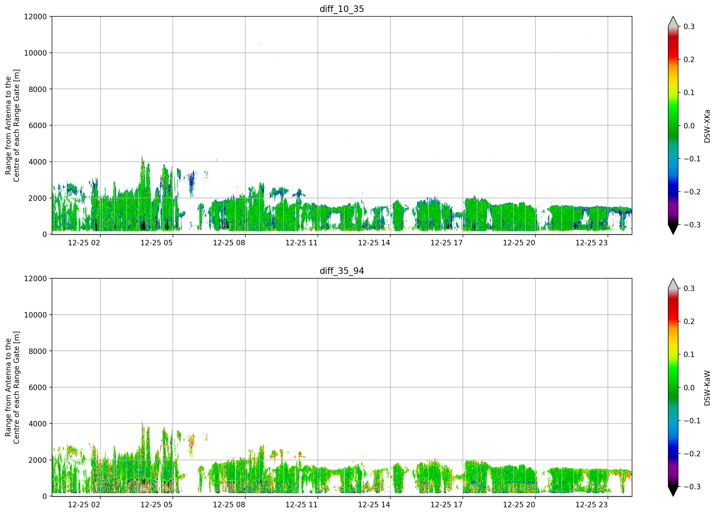This screenshot has height=514, width=716.
Task: Click top plot x-axis label 12-25 05
Action: point(157,243)
